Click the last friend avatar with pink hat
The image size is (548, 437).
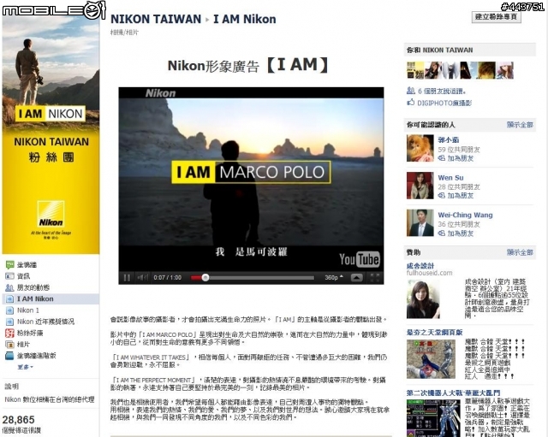[505, 70]
